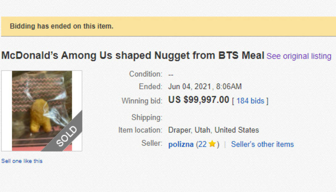Open the See original listing link
This screenshot has width=336, height=192.
point(299,56)
